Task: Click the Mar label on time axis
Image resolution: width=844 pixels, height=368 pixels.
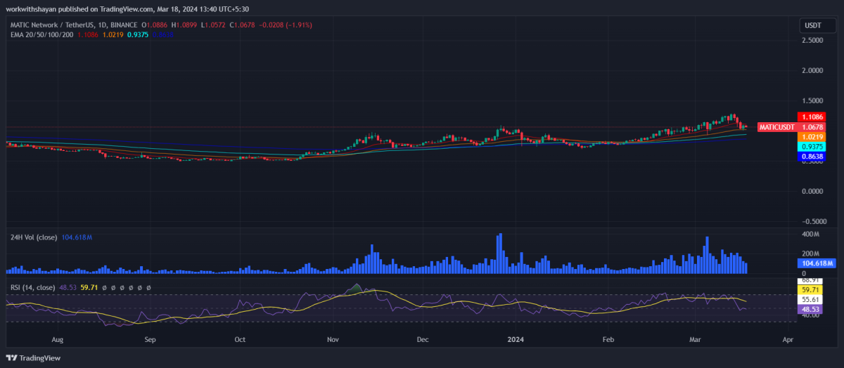Action: pyautogui.click(x=696, y=339)
